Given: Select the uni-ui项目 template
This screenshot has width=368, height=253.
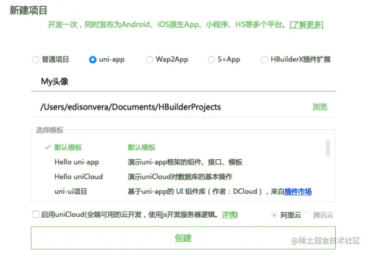Looking at the screenshot, I should [x=71, y=191].
